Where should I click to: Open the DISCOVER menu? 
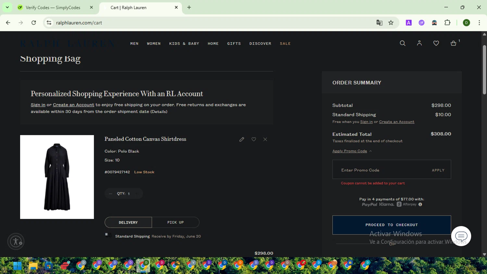coord(260,44)
